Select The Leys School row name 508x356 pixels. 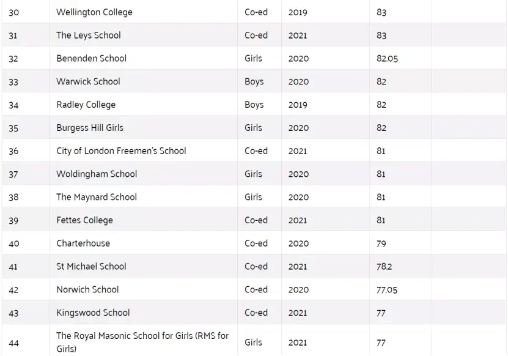(89, 35)
